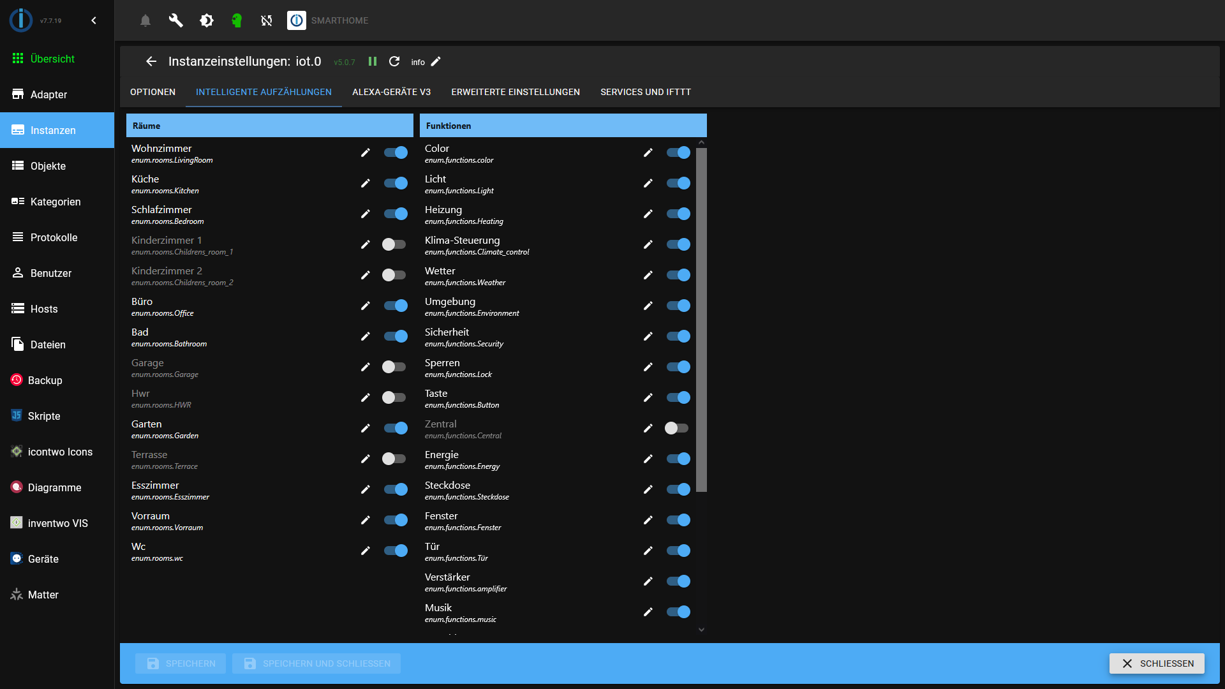Screen dimensions: 1225x689
Task: Click the back arrow beside Instanzeinstellungen
Action: (151, 61)
